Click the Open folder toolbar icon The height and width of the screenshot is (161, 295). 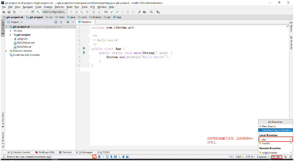click(4, 12)
